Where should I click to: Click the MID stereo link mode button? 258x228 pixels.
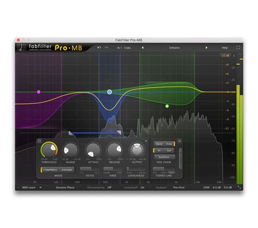[171, 172]
